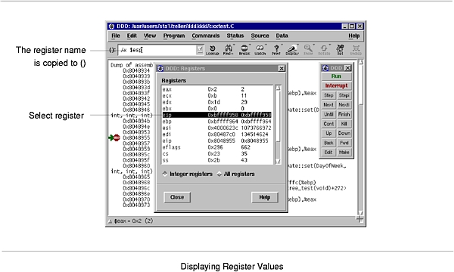
Task: Open the Break icon dropdown arrow
Action: (x=250, y=45)
